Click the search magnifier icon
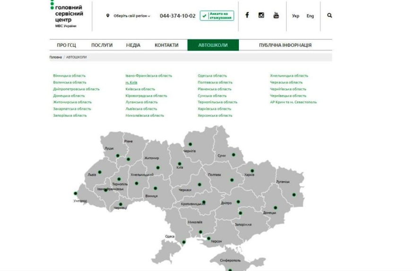 pos(330,16)
